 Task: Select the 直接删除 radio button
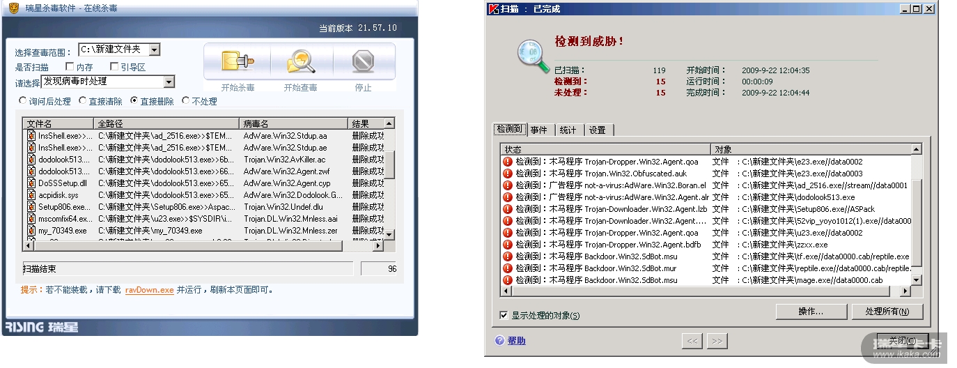click(134, 101)
